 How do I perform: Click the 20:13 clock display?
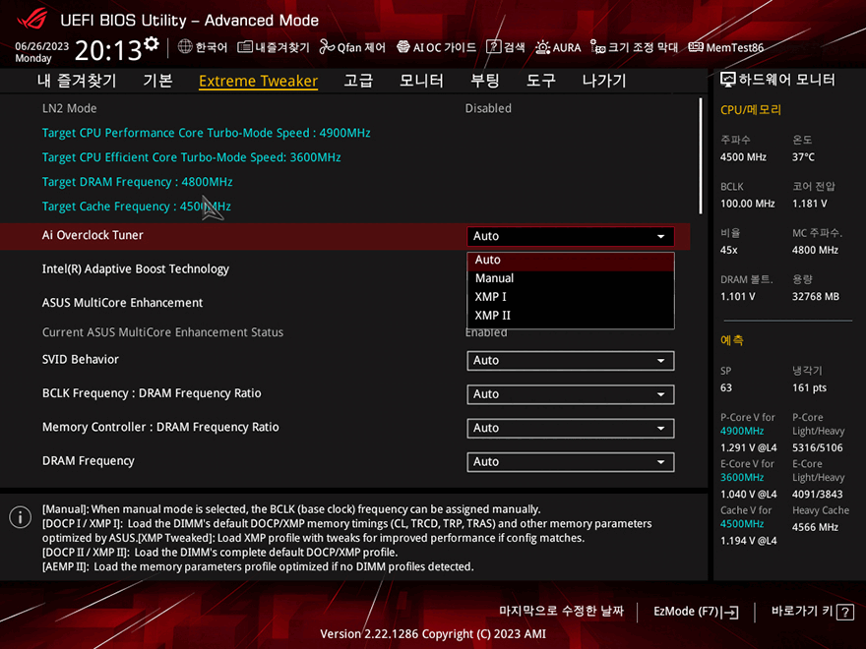108,51
